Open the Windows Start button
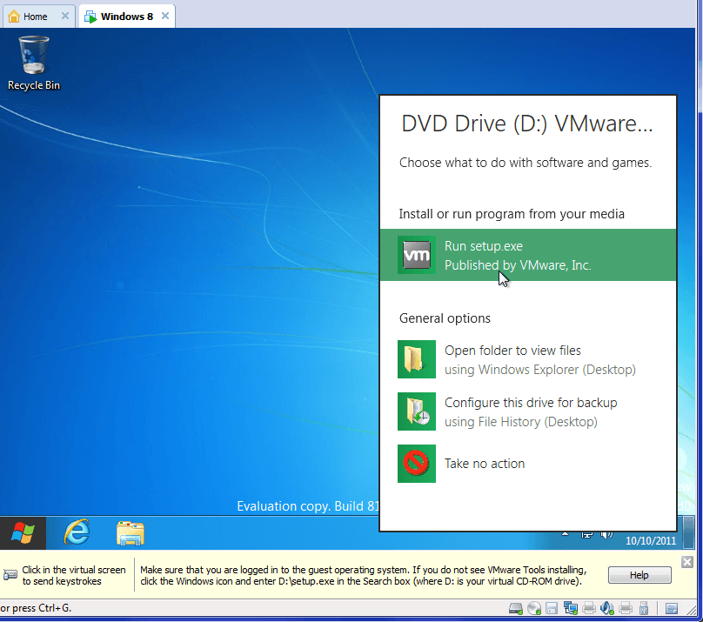Screen dimensions: 703x622 [x=23, y=532]
